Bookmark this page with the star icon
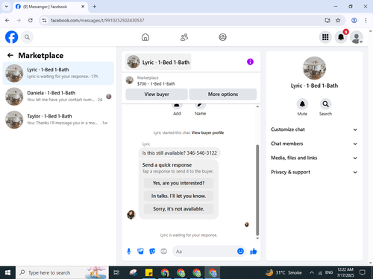Image resolution: width=373 pixels, height=279 pixels. [x=338, y=20]
